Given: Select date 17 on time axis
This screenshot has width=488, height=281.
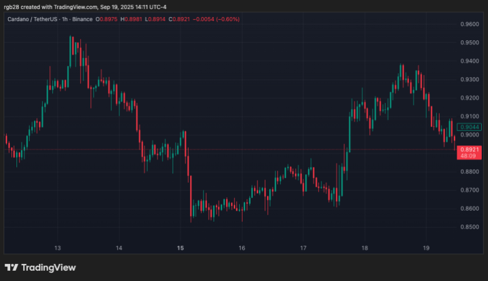Looking at the screenshot, I should 303,248.
